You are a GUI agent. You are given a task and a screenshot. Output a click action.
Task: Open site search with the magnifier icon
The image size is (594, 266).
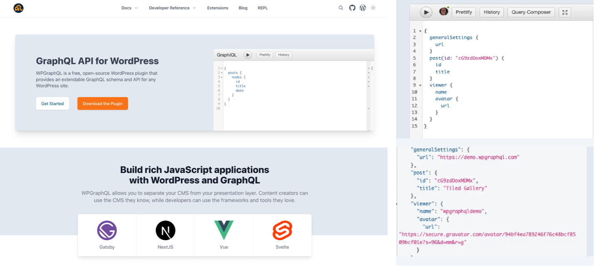pyautogui.click(x=341, y=8)
